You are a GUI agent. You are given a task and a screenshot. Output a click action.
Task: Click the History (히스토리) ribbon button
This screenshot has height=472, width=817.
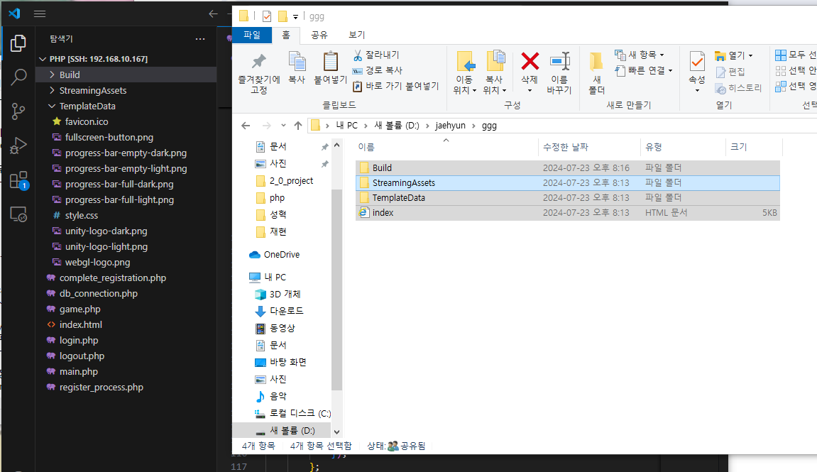click(738, 88)
